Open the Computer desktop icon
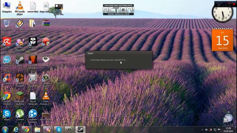Viewport: 237px width, 133px height. click(x=7, y=7)
